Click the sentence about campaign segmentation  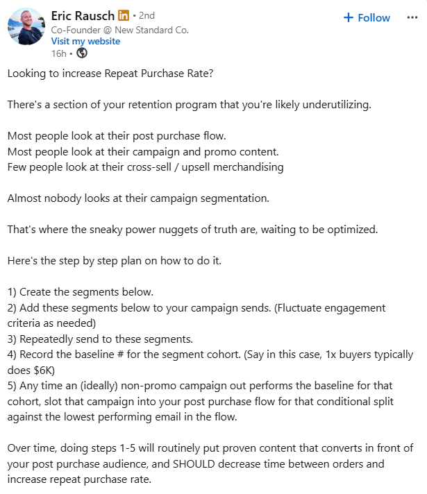138,198
